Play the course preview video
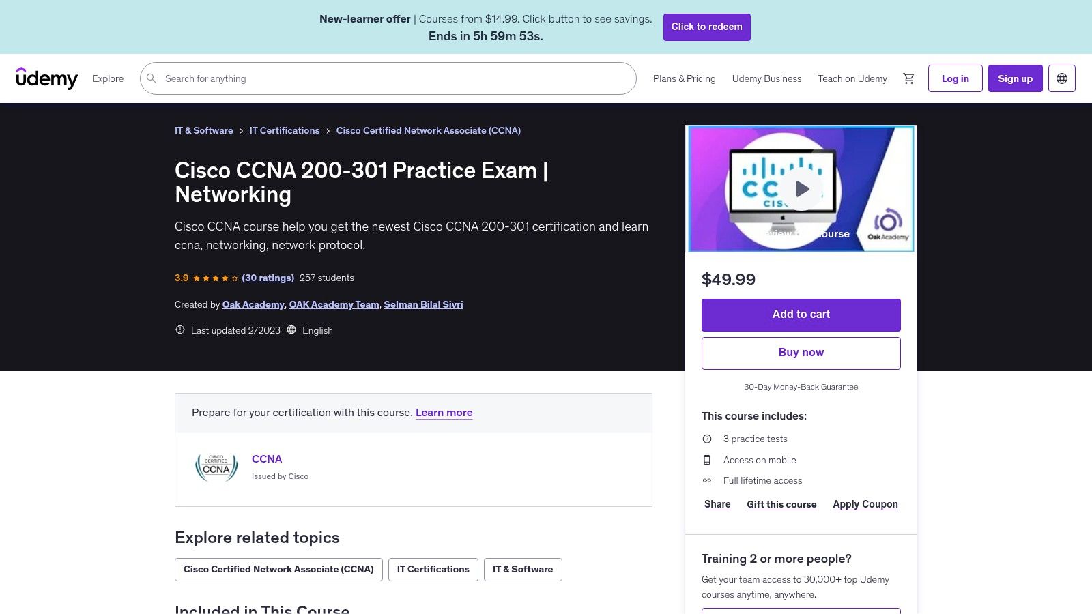 (801, 189)
